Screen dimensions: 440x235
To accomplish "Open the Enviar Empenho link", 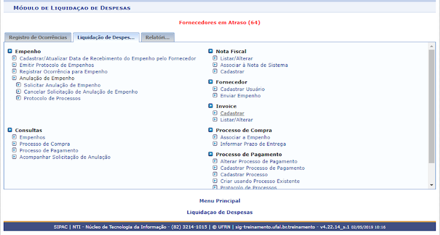I will point(241,95).
